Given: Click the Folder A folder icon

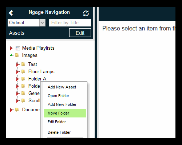Looking at the screenshot, I should click(x=23, y=79).
